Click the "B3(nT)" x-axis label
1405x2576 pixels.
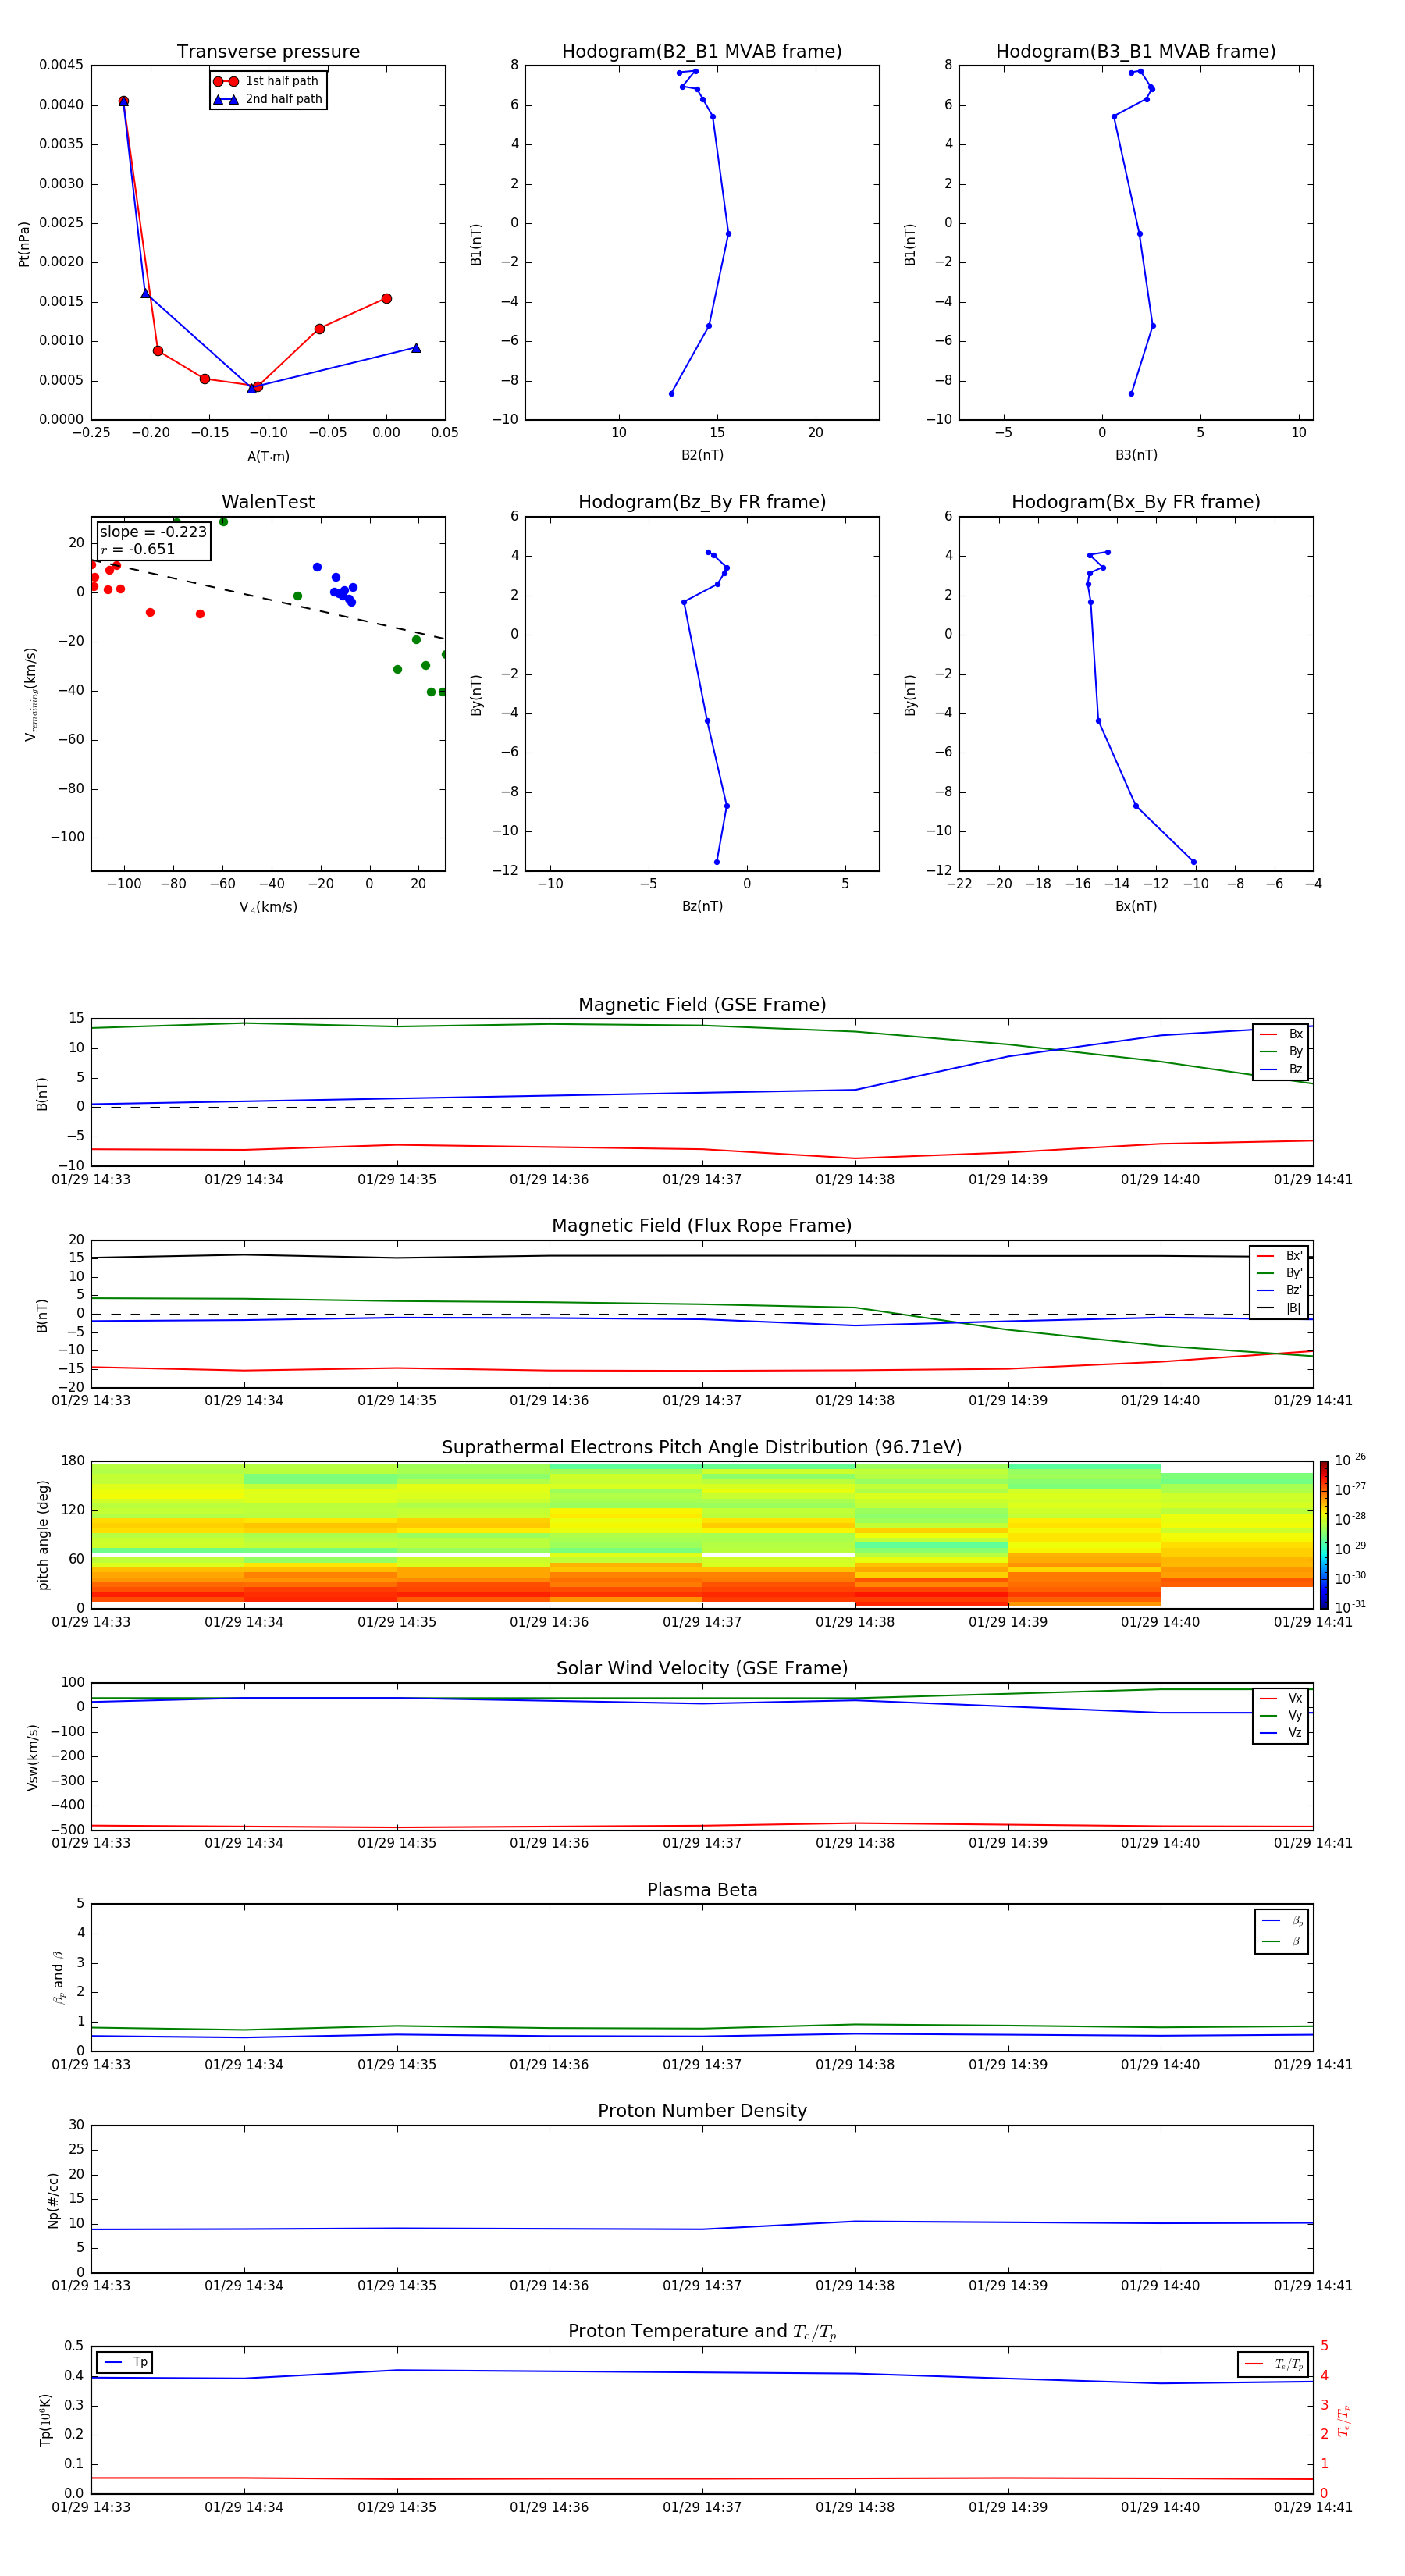click(x=1136, y=455)
